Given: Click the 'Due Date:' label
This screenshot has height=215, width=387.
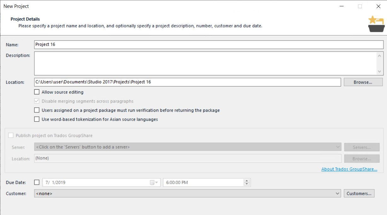Looking at the screenshot, I should [16, 182].
